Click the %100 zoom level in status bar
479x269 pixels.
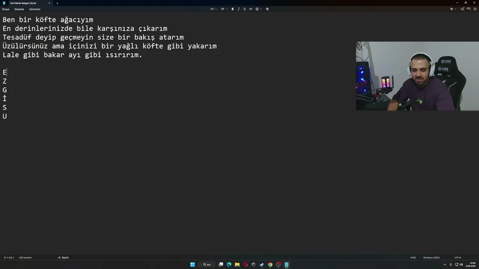(x=413, y=257)
